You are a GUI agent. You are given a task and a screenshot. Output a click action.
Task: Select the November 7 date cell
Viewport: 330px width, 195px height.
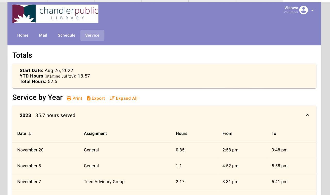click(29, 182)
